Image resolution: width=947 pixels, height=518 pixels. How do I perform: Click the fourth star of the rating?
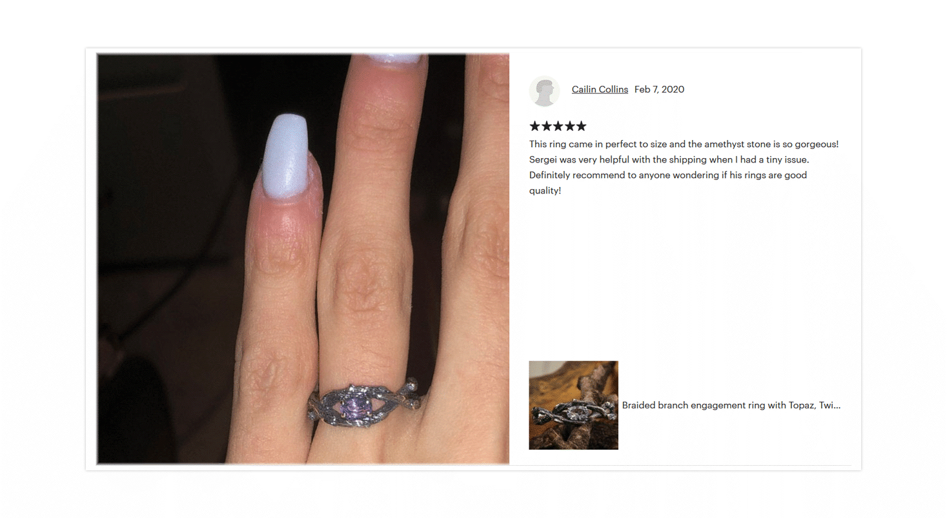tap(569, 126)
